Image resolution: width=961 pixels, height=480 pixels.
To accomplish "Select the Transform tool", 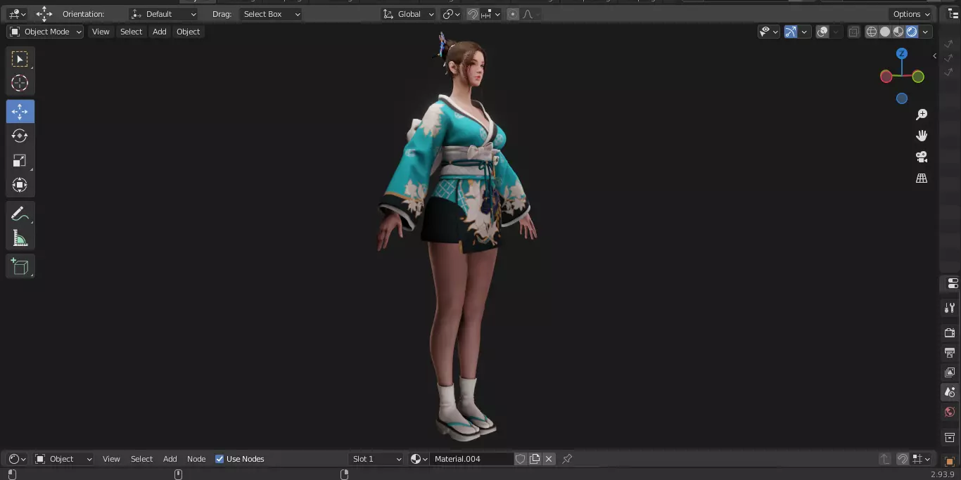I will point(20,185).
